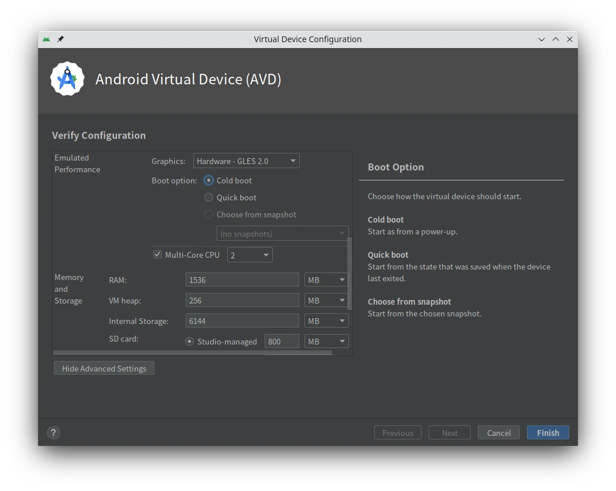The width and height of the screenshot is (616, 491).
Task: Open the RAM unit dropdown
Action: (x=326, y=280)
